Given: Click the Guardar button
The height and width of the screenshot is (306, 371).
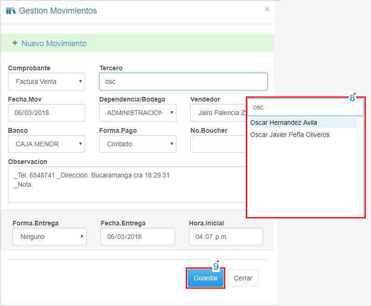Looking at the screenshot, I should tap(205, 278).
